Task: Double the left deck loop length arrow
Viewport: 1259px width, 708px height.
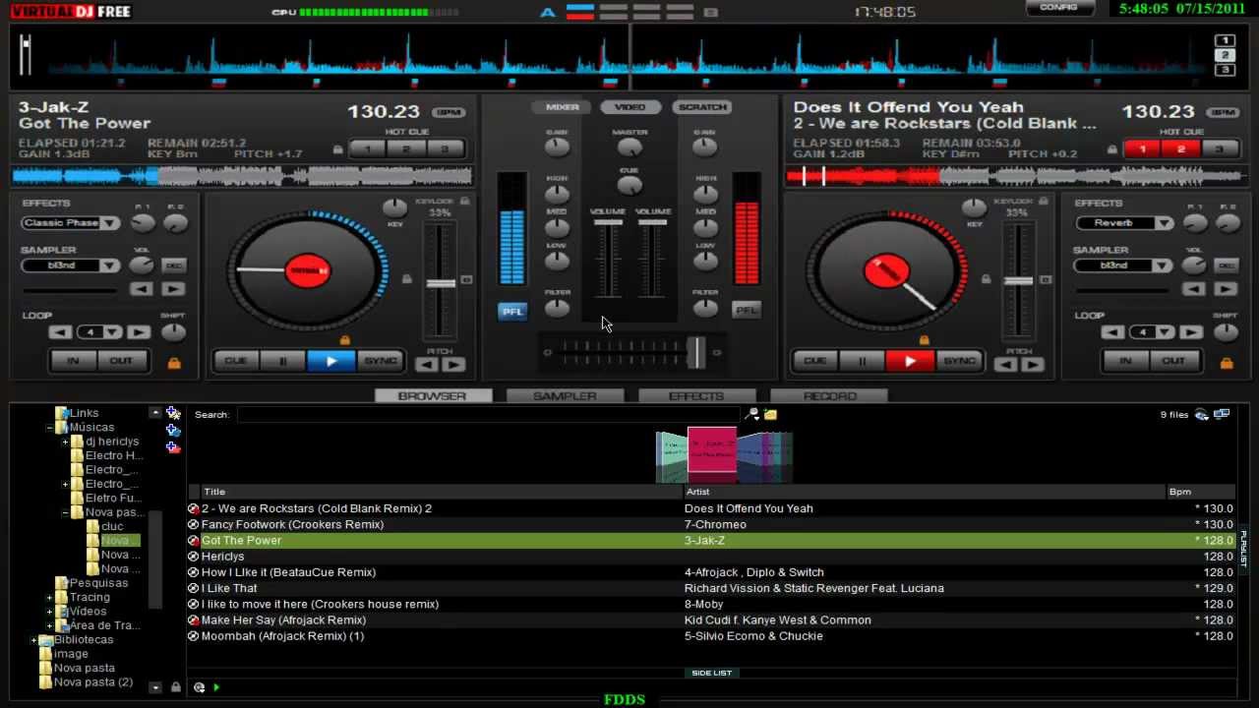Action: tap(139, 332)
